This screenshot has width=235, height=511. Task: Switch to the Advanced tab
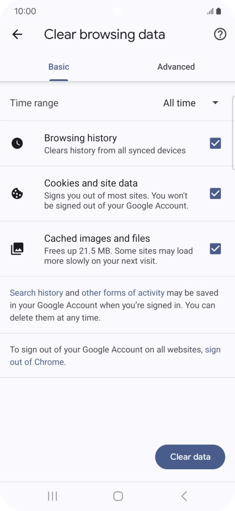point(176,67)
